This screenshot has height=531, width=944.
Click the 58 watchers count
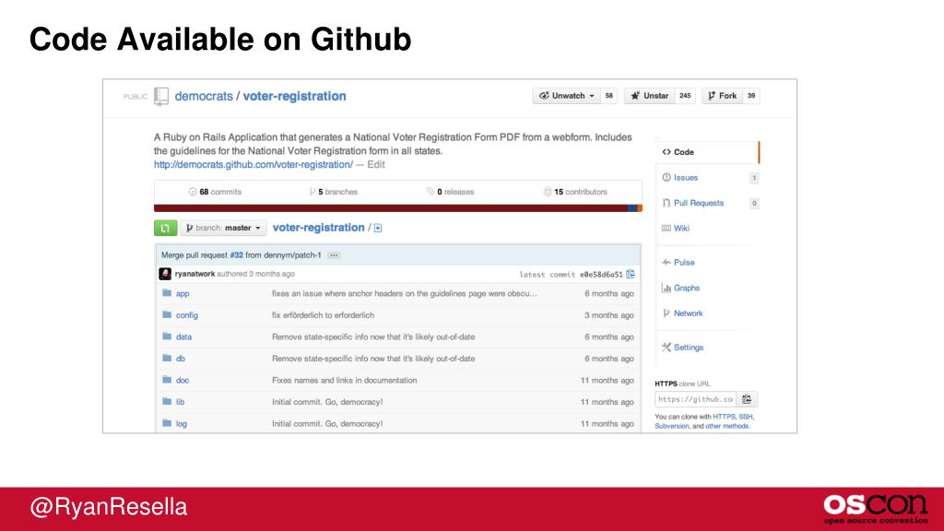coord(608,96)
